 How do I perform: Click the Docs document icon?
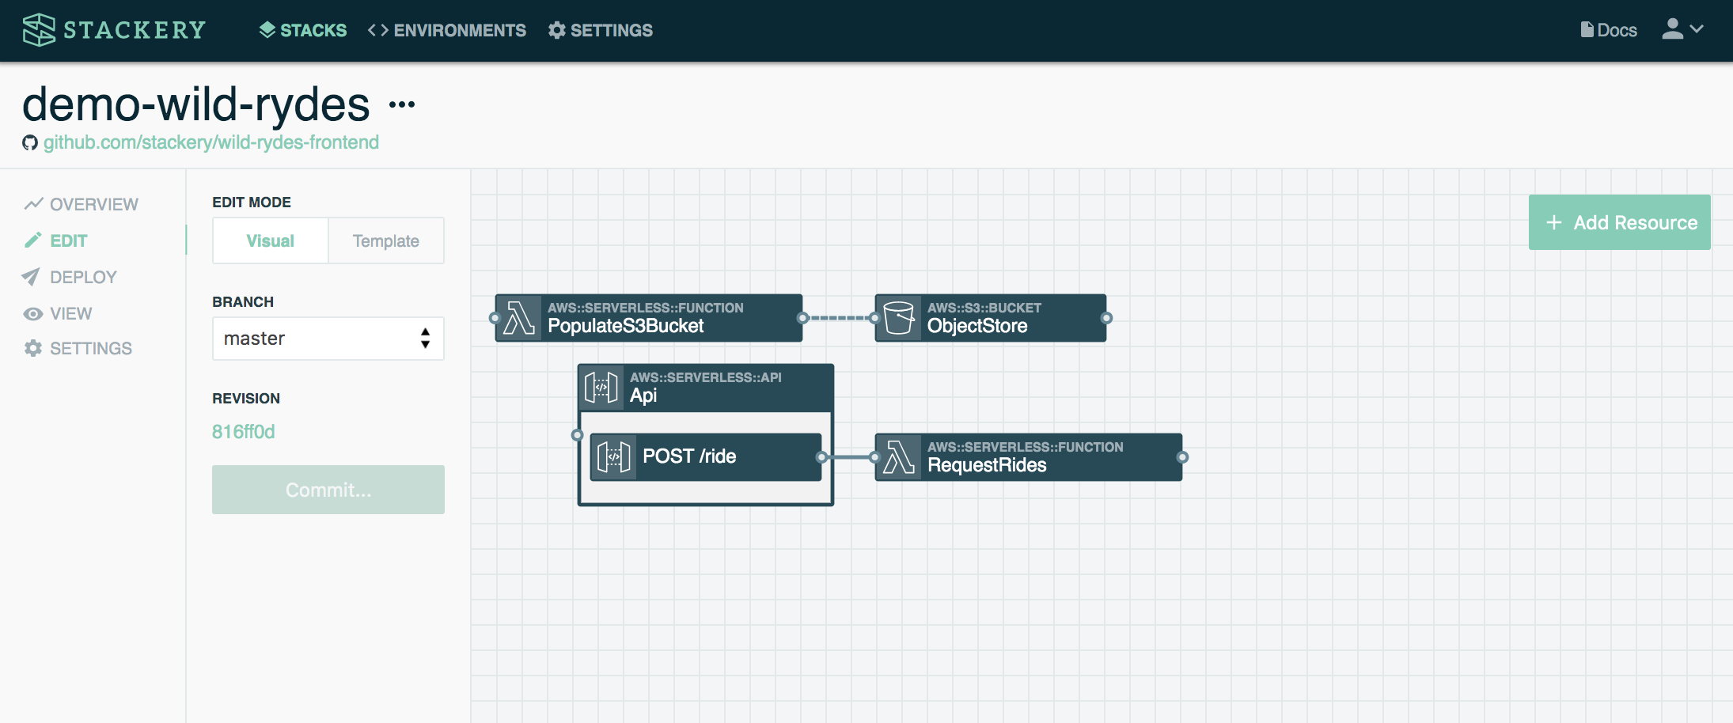tap(1587, 29)
